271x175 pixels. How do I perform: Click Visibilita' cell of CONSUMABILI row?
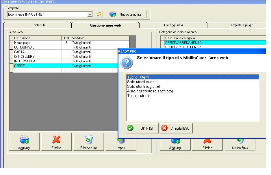point(100,47)
